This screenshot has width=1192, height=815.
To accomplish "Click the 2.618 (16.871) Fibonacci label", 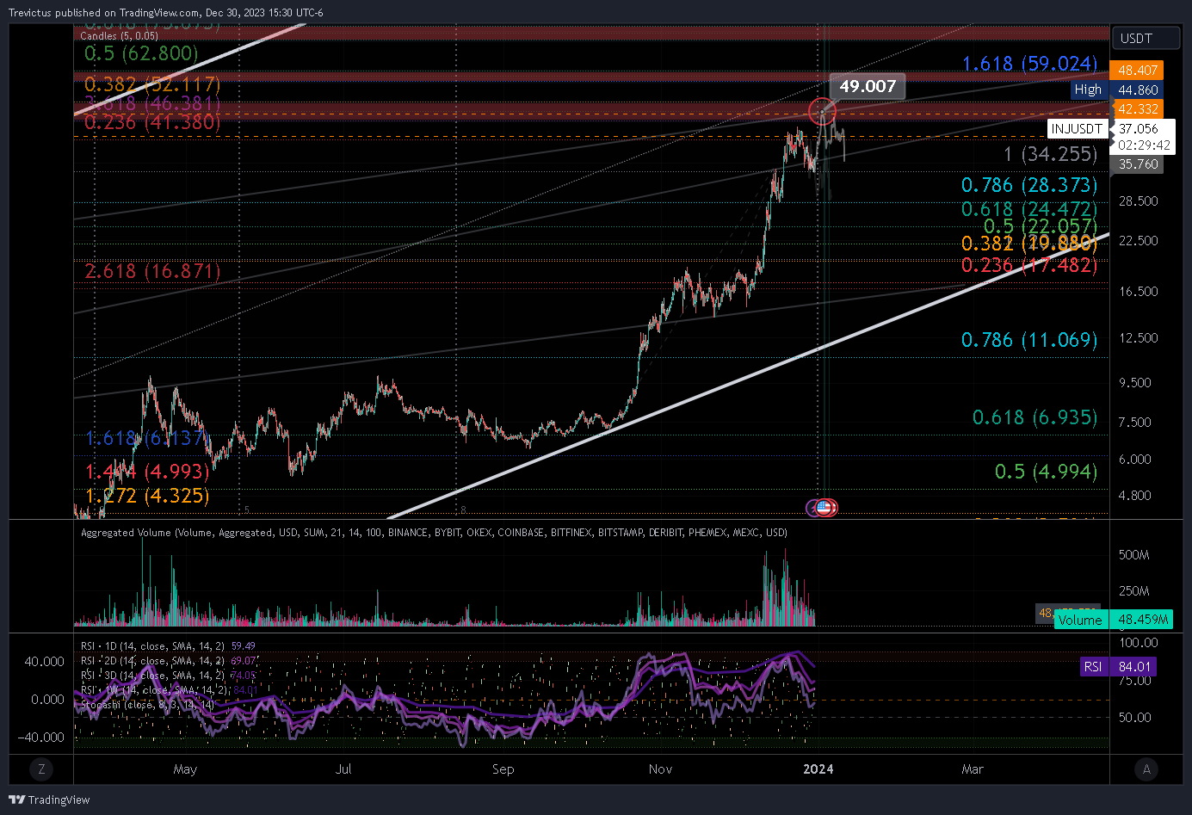I will coord(152,271).
